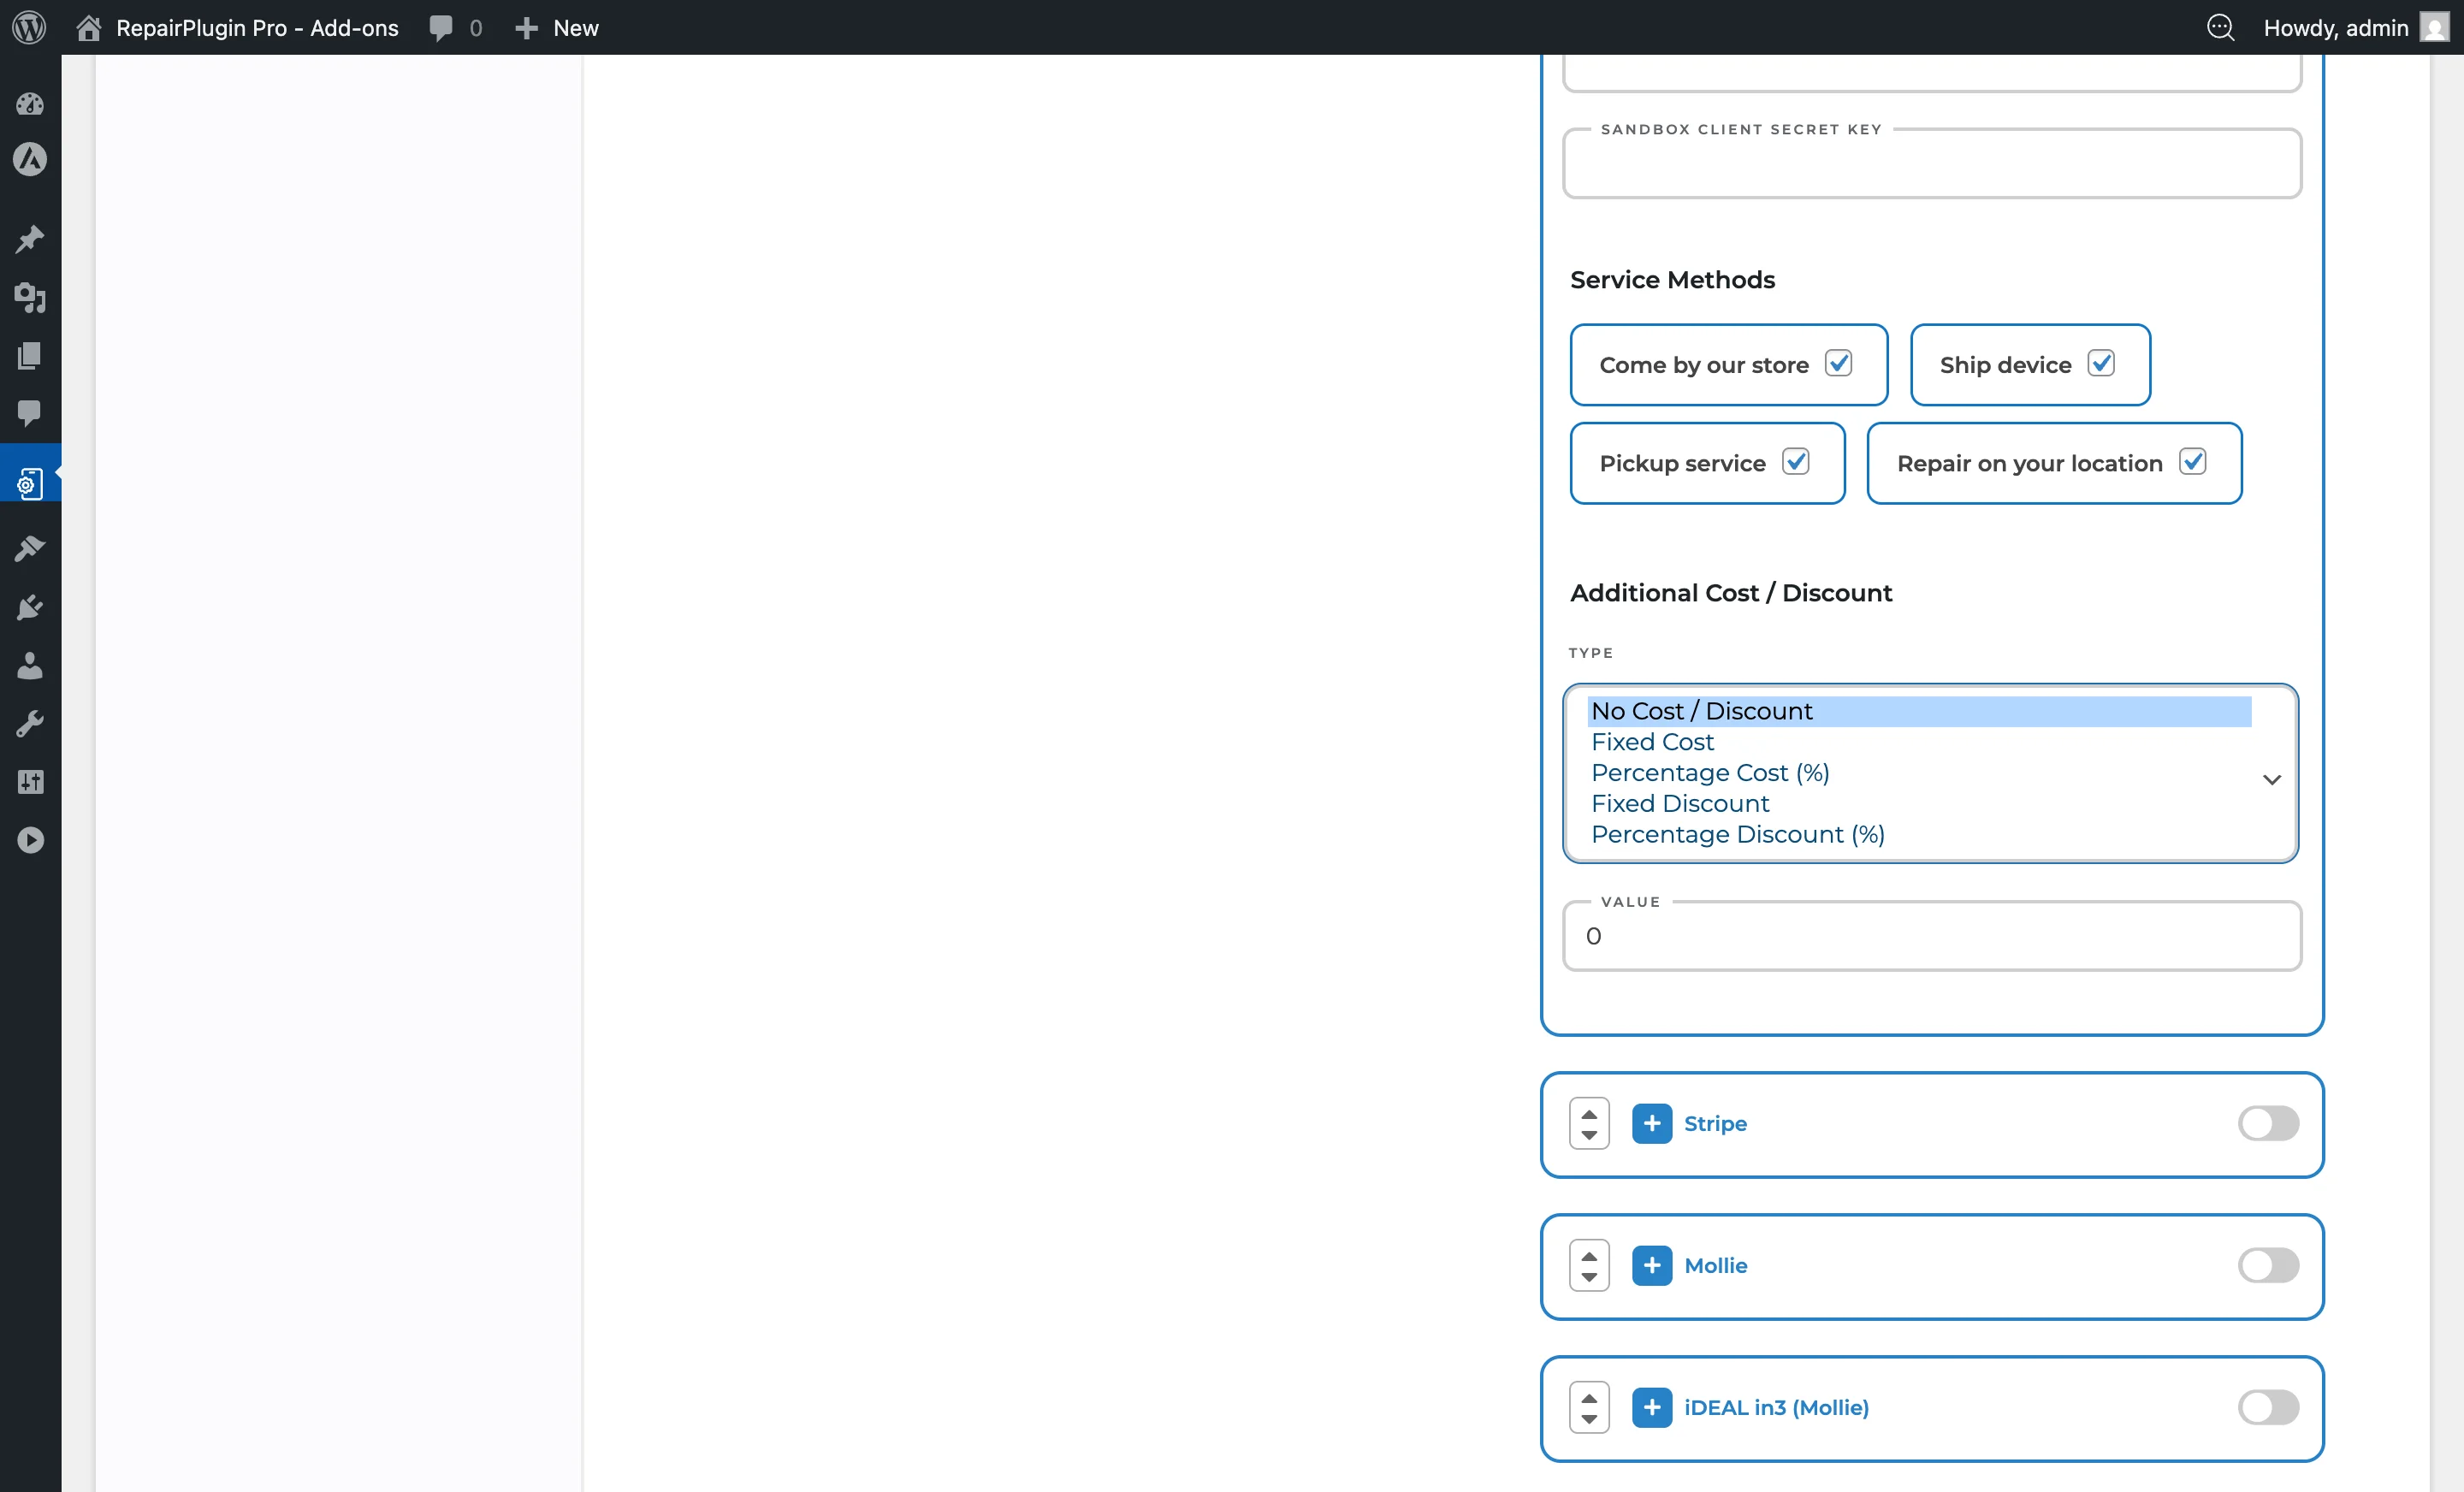
Task: Collapse the Type dropdown via its chevron
Action: pyautogui.click(x=2271, y=779)
